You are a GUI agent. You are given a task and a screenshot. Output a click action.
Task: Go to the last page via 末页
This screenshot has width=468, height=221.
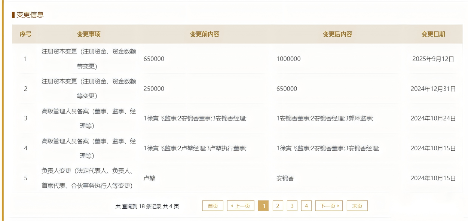(x=357, y=206)
